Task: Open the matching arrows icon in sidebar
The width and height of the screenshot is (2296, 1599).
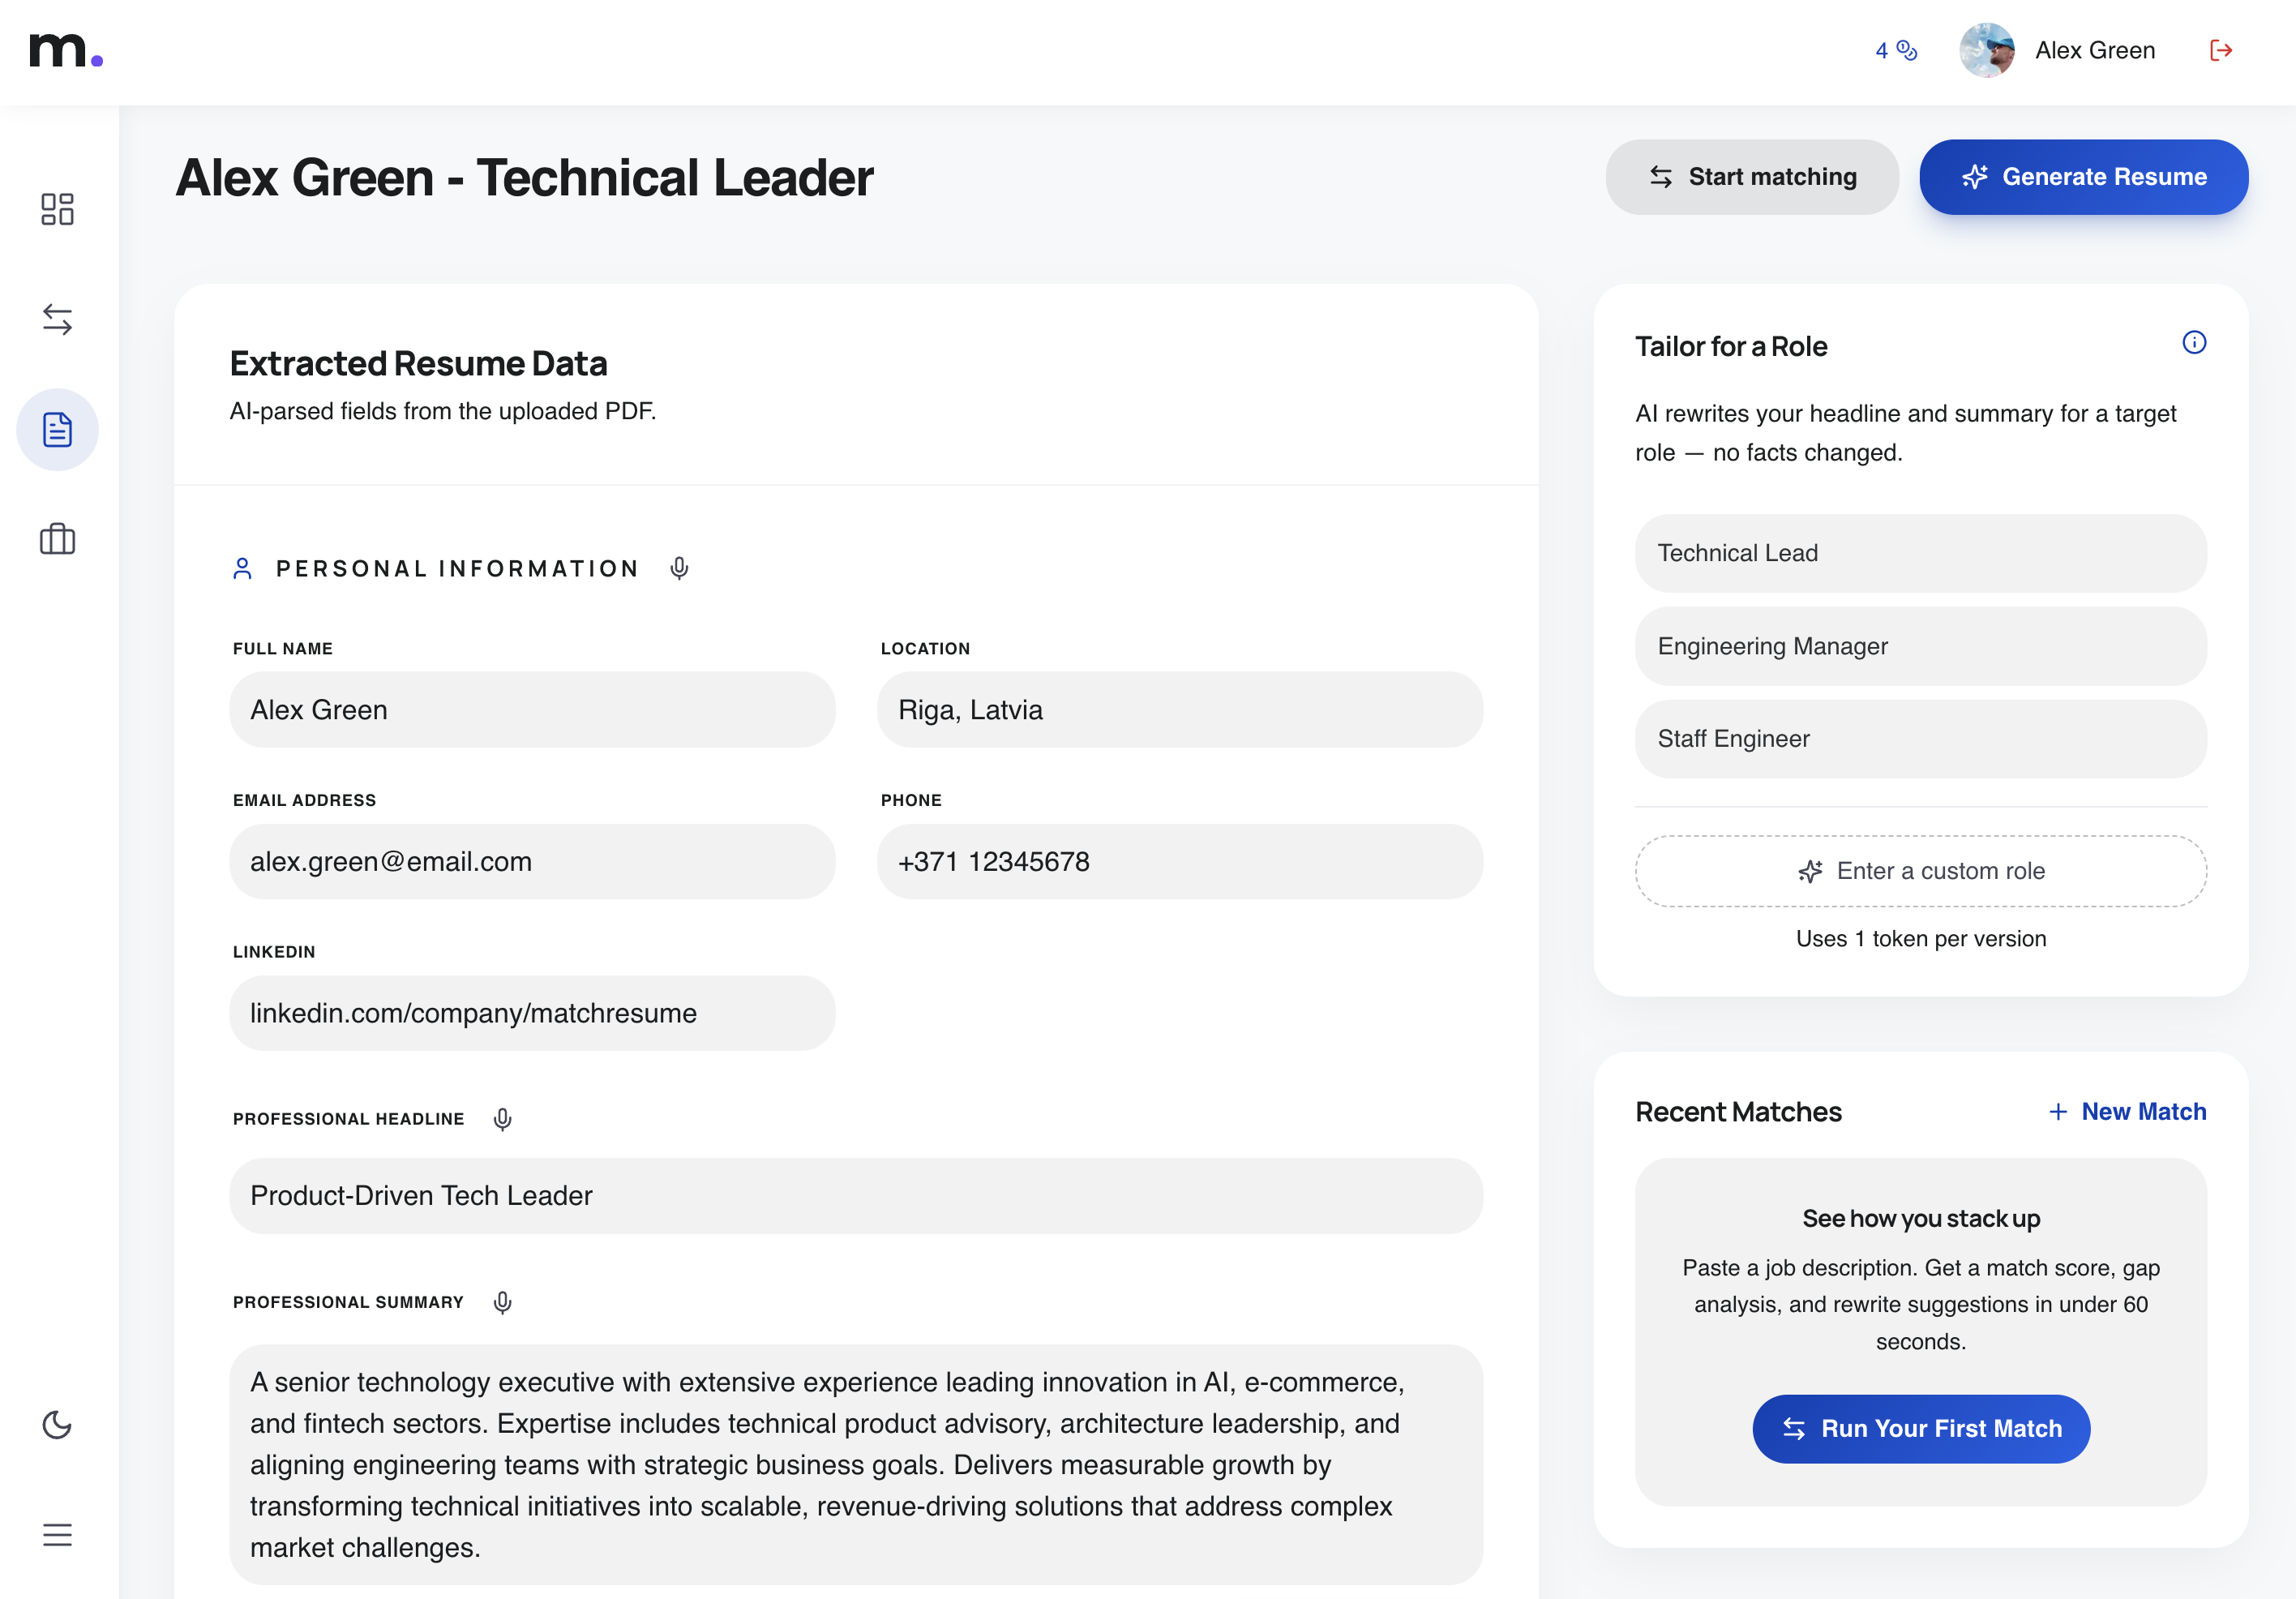Action: pyautogui.click(x=57, y=320)
